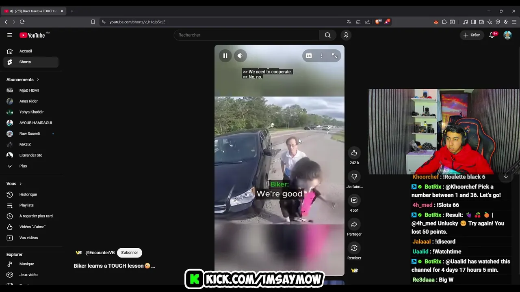Screen dimensions: 520x292
Task: Subscribe with the S'abonner button
Action: coord(130,253)
